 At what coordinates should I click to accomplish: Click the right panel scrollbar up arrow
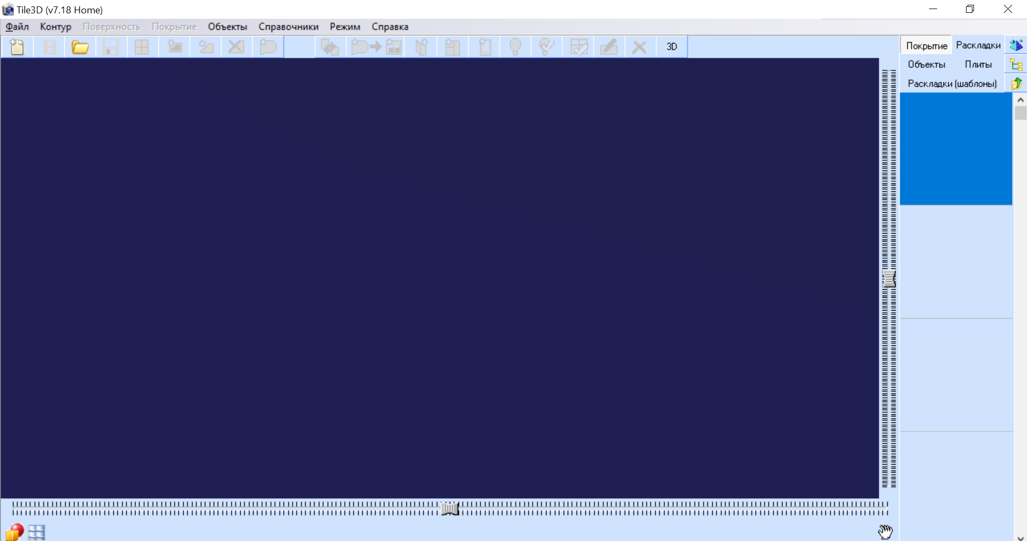(1021, 100)
